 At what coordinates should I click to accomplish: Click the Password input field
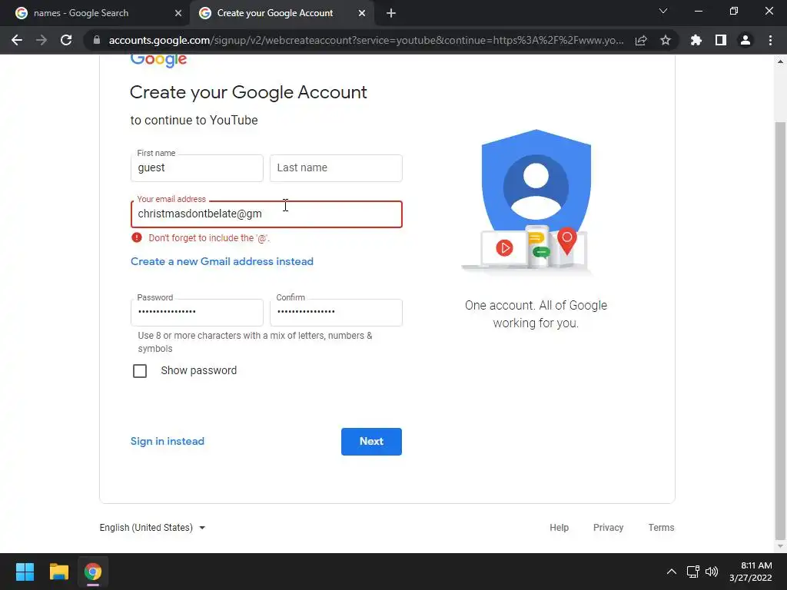[x=197, y=312]
